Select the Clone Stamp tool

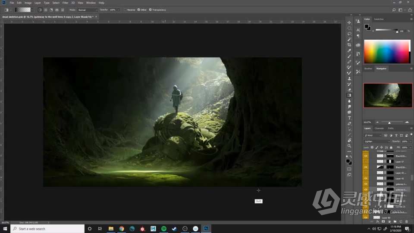pos(349,79)
